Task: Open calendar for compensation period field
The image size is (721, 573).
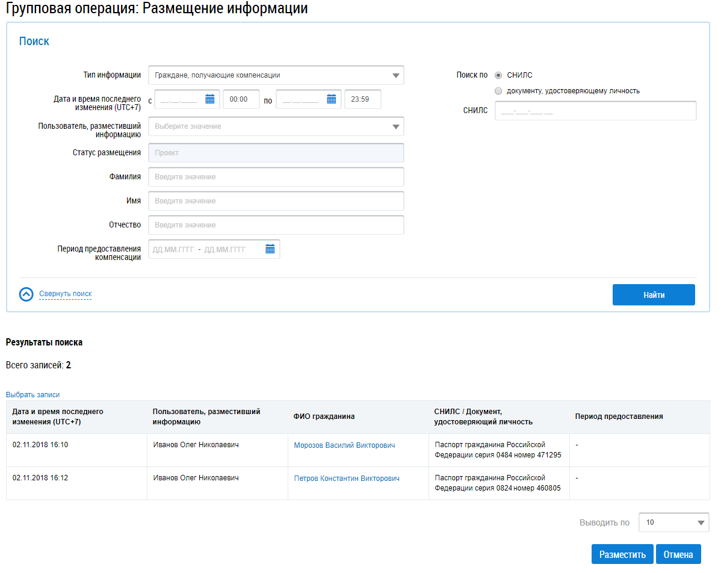Action: (270, 249)
